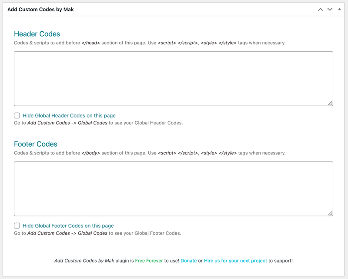Click the Header Codes textarea resize grip
Viewport: 348px width, 279px height.
[331, 103]
